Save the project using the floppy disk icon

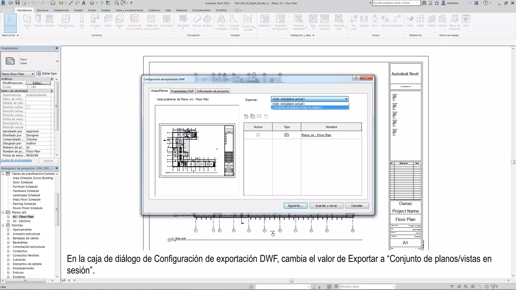(x=17, y=3)
